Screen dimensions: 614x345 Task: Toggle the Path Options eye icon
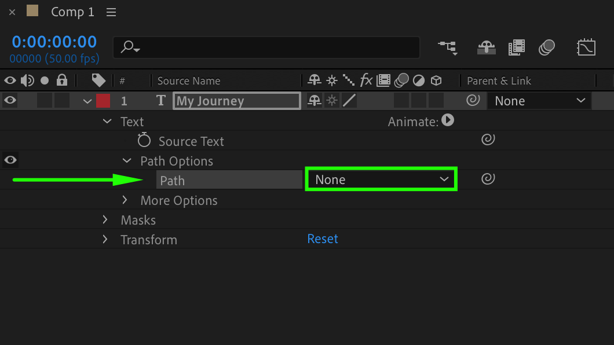[10, 160]
